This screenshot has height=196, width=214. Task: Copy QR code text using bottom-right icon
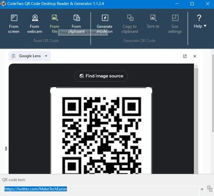coord(209,189)
